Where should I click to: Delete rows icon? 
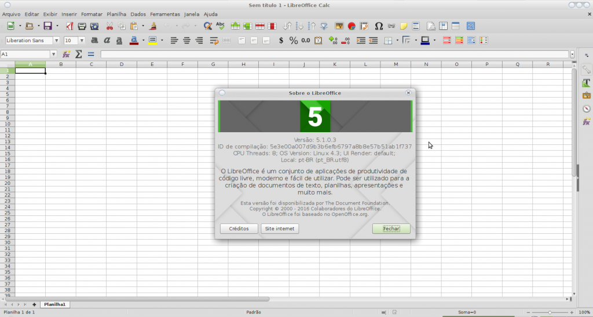point(260,26)
